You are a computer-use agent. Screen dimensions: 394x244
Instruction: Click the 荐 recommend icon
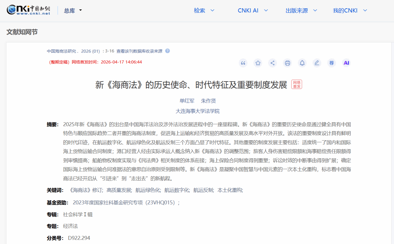click(x=331, y=63)
